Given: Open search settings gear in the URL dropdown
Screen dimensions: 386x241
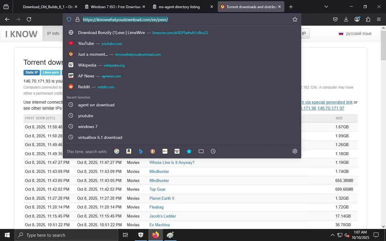Looking at the screenshot, I should click(295, 151).
